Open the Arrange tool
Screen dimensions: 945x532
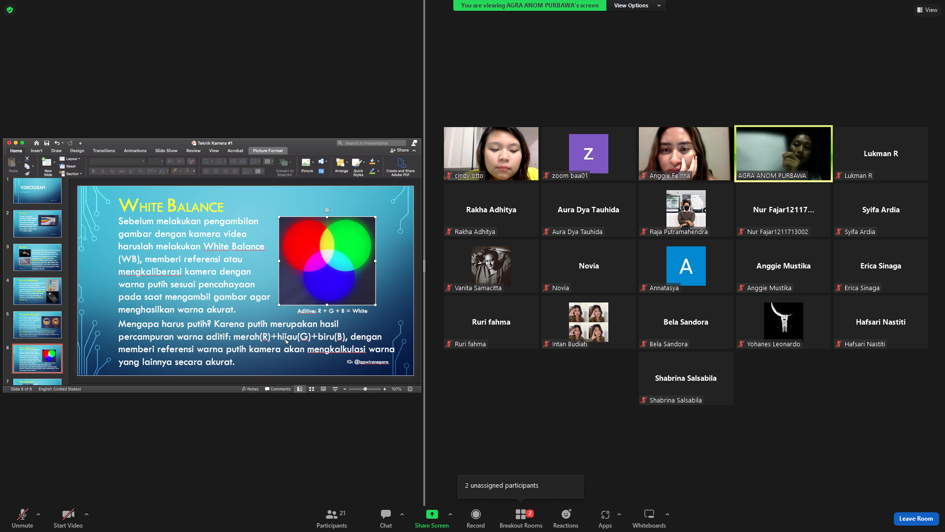(x=341, y=166)
